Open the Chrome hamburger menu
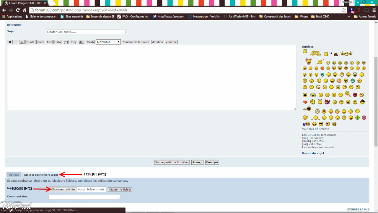 tap(374, 10)
